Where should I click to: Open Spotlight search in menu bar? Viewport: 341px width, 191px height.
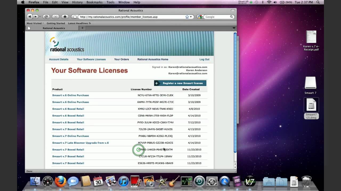tap(318, 2)
